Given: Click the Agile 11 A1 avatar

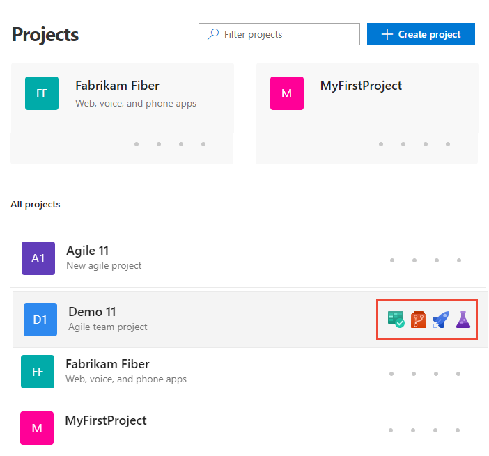Looking at the screenshot, I should pos(38,258).
